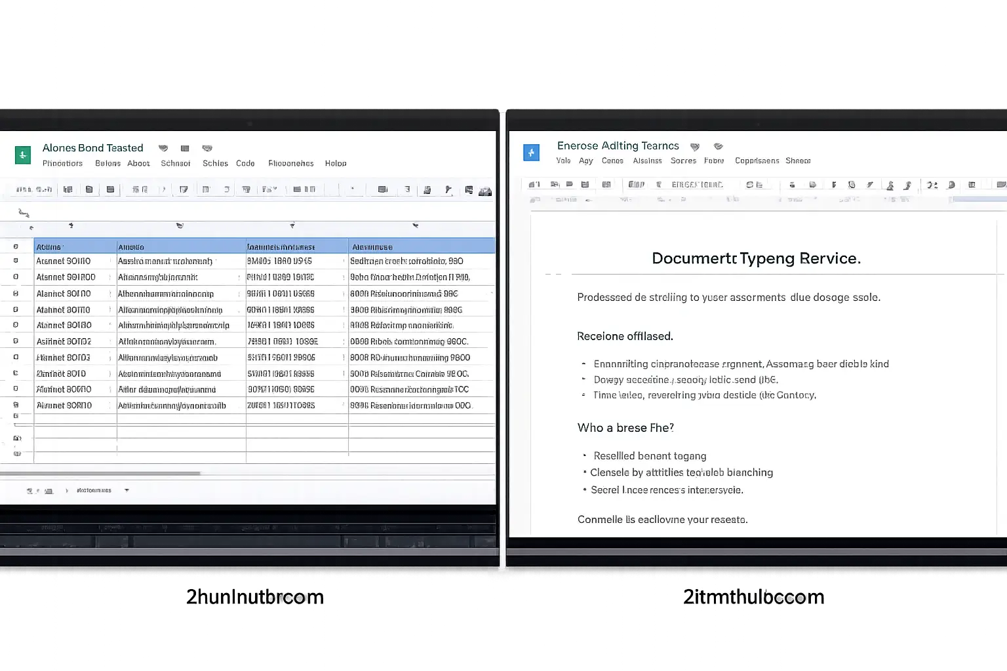Open the 'EIRGEX IOLINC' font dropdown in document toolbar
This screenshot has width=1007, height=671.
pyautogui.click(x=697, y=185)
